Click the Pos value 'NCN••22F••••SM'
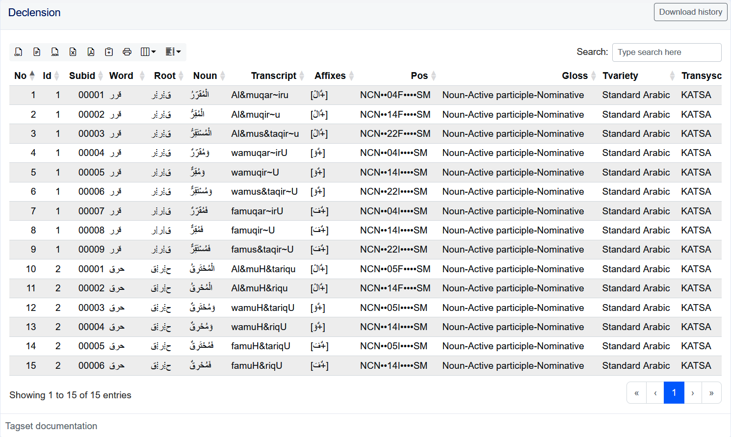This screenshot has height=437, width=731. click(395, 134)
